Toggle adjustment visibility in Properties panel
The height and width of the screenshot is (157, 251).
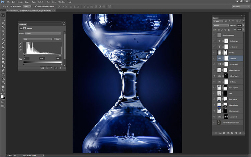[x=56, y=68]
